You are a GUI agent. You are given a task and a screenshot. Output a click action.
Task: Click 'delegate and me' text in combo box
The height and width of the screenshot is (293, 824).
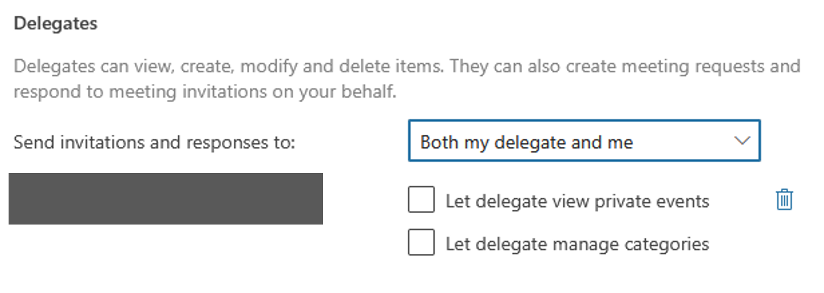(563, 142)
